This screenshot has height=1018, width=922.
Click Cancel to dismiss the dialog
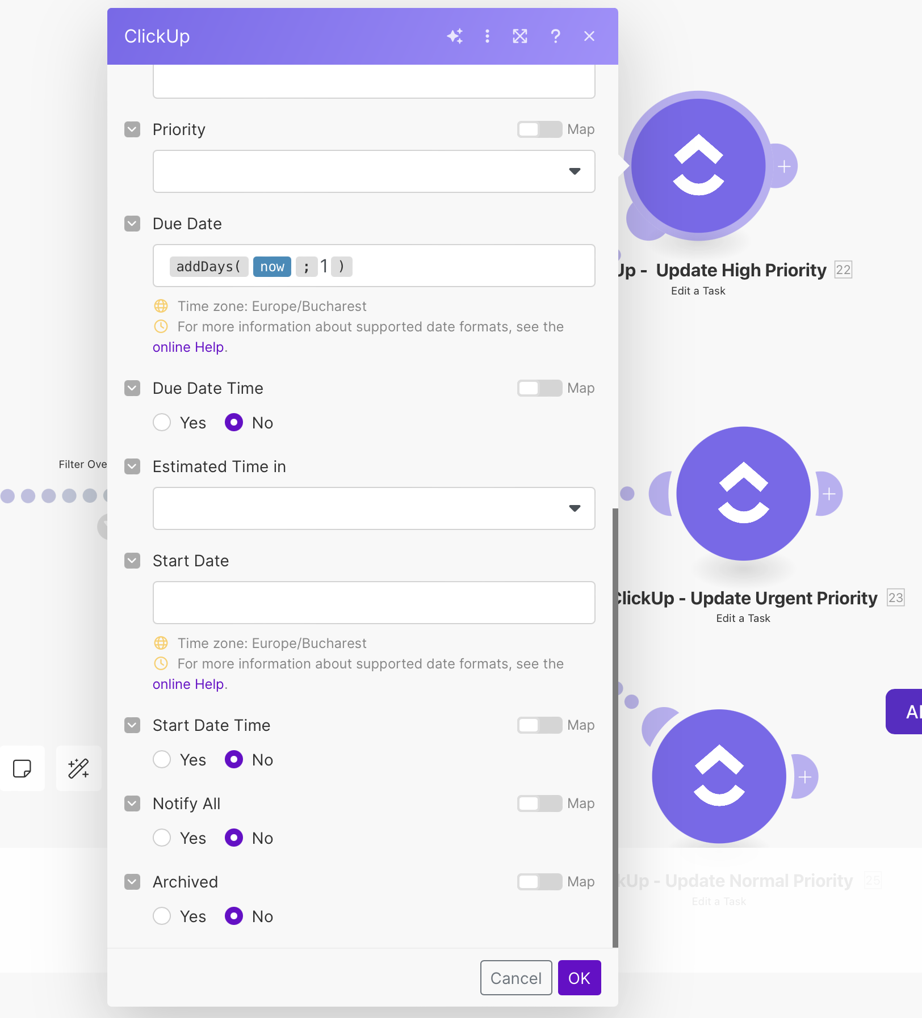(515, 978)
